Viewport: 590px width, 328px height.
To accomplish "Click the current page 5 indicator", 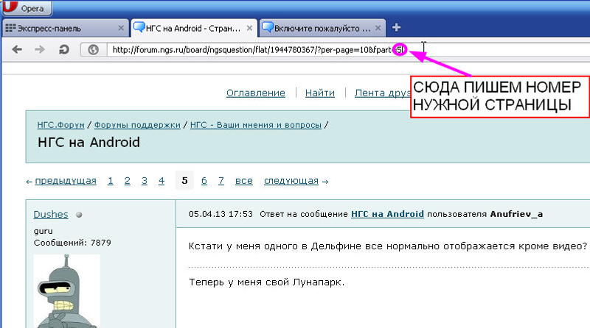I will pos(184,180).
